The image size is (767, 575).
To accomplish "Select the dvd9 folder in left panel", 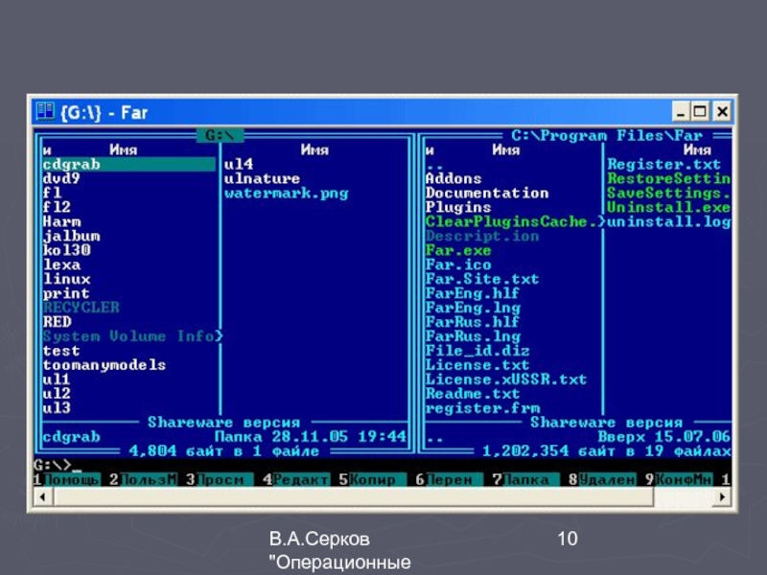I will pos(61,178).
